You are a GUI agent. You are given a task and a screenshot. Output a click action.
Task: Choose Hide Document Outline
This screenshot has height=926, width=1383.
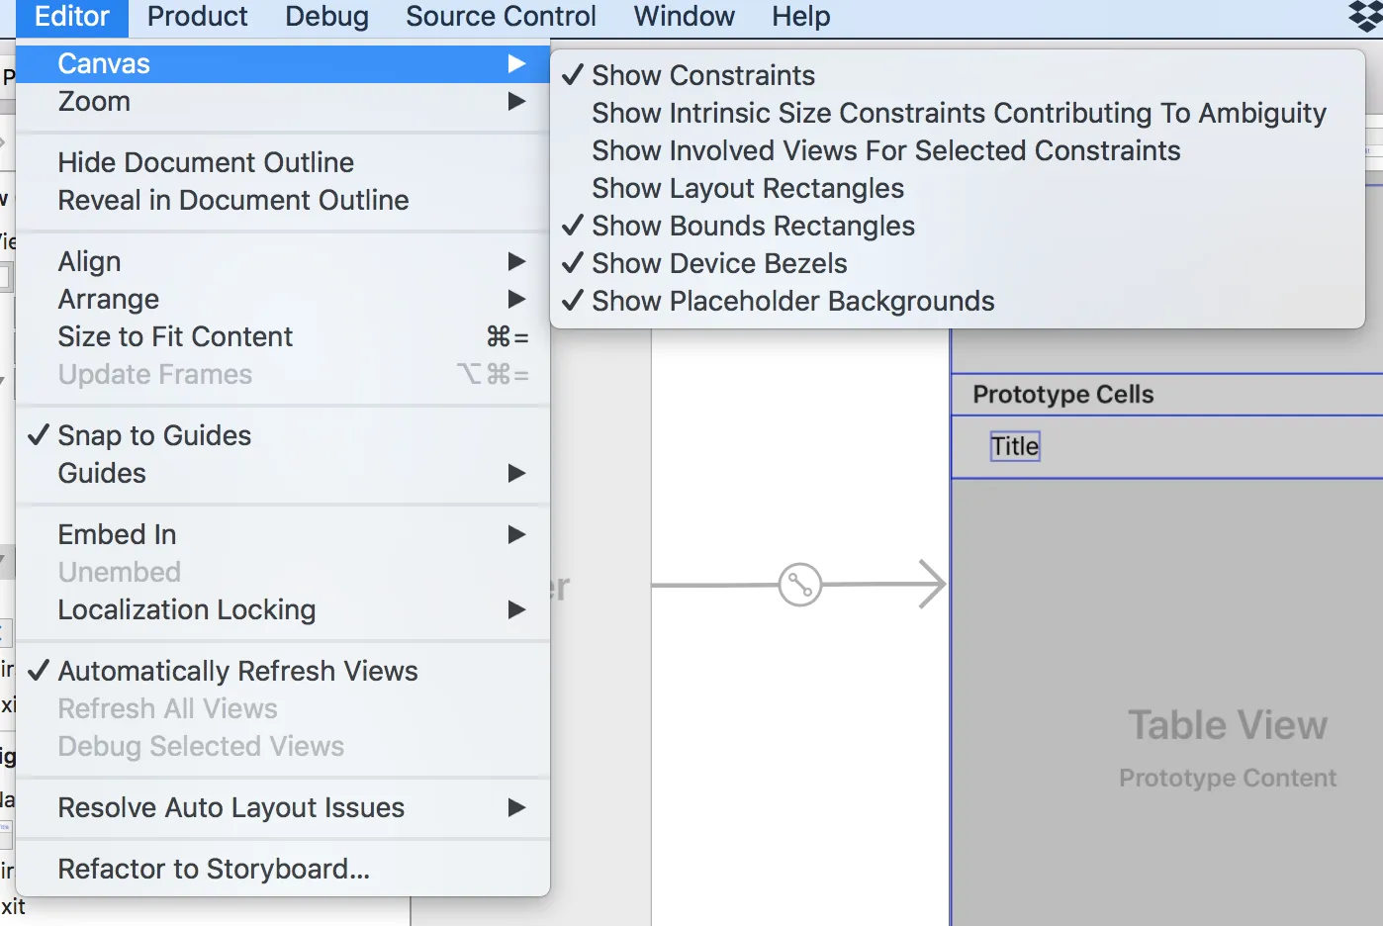pyautogui.click(x=206, y=162)
